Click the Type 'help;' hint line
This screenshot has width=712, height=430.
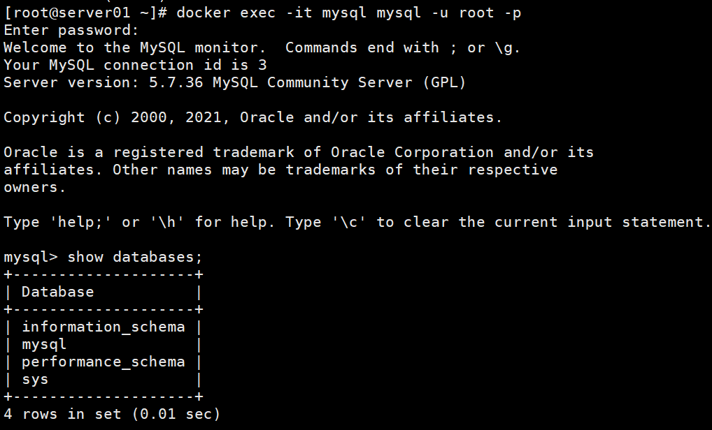pyautogui.click(x=357, y=222)
